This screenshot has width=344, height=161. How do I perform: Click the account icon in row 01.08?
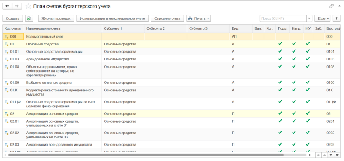tap(7, 67)
